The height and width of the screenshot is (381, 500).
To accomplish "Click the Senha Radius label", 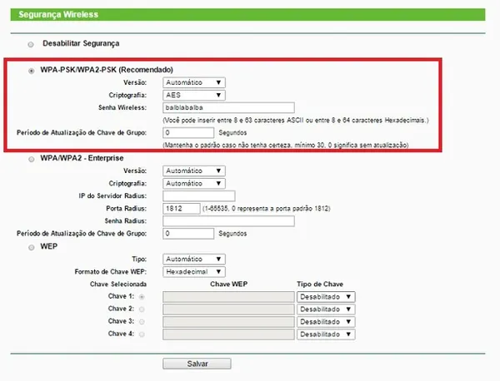I will point(126,221).
